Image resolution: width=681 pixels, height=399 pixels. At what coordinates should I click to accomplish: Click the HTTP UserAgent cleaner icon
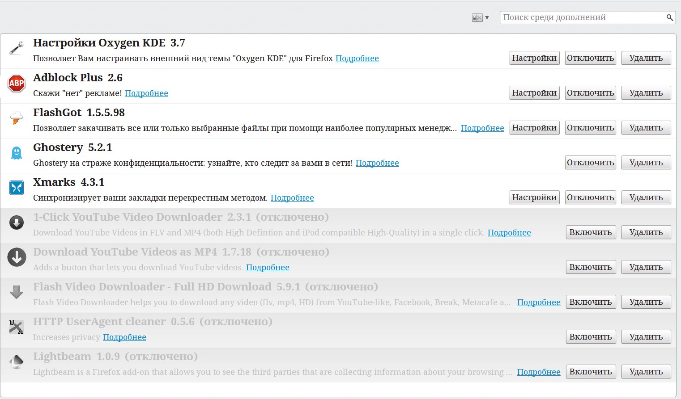point(17,327)
